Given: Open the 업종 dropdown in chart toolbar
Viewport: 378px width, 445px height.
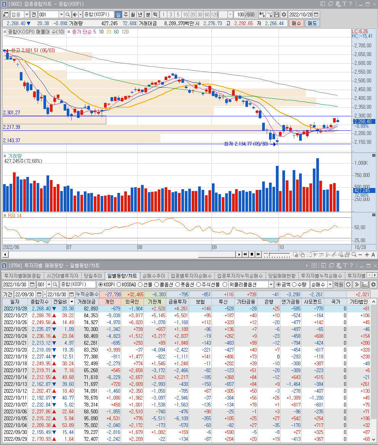Looking at the screenshot, I should pyautogui.click(x=27, y=14).
